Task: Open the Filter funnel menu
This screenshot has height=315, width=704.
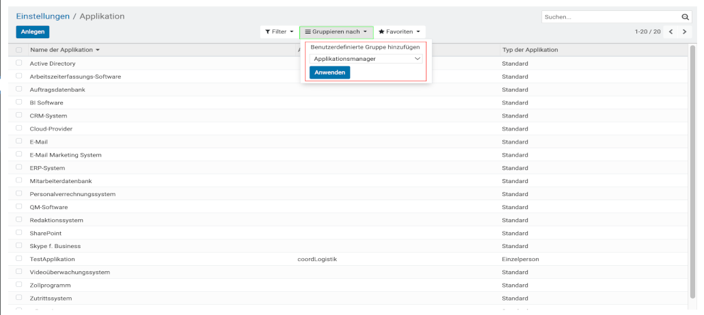Action: click(x=279, y=32)
